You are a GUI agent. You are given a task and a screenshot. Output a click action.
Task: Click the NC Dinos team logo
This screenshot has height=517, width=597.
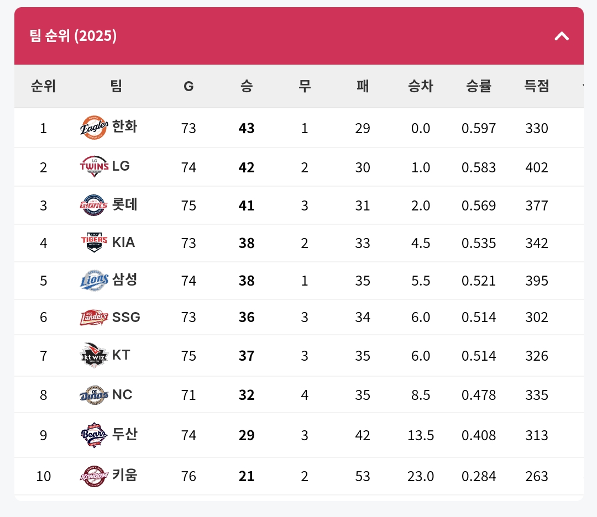pyautogui.click(x=94, y=395)
